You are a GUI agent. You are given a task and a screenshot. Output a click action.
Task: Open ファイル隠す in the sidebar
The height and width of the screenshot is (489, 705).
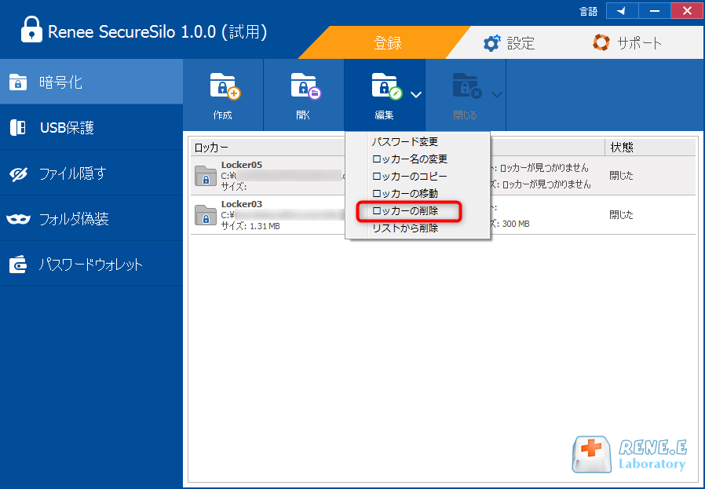pyautogui.click(x=91, y=173)
